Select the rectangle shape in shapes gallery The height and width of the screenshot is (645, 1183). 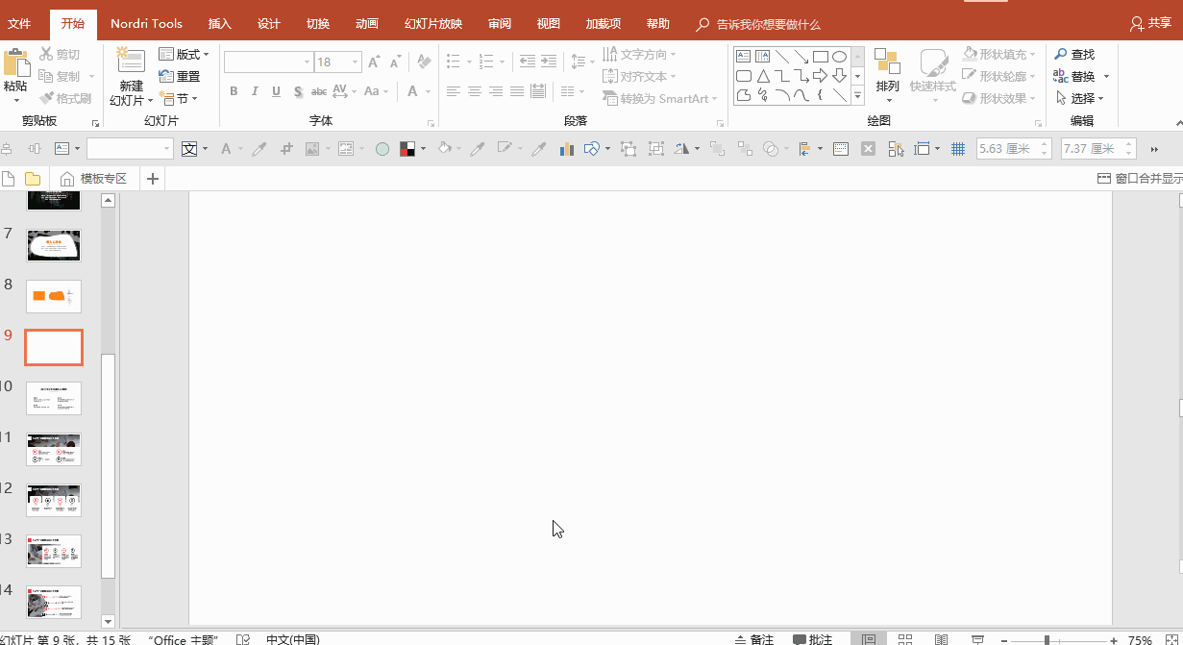pos(820,57)
